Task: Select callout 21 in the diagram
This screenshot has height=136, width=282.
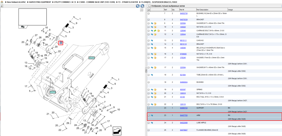Action: point(48,114)
